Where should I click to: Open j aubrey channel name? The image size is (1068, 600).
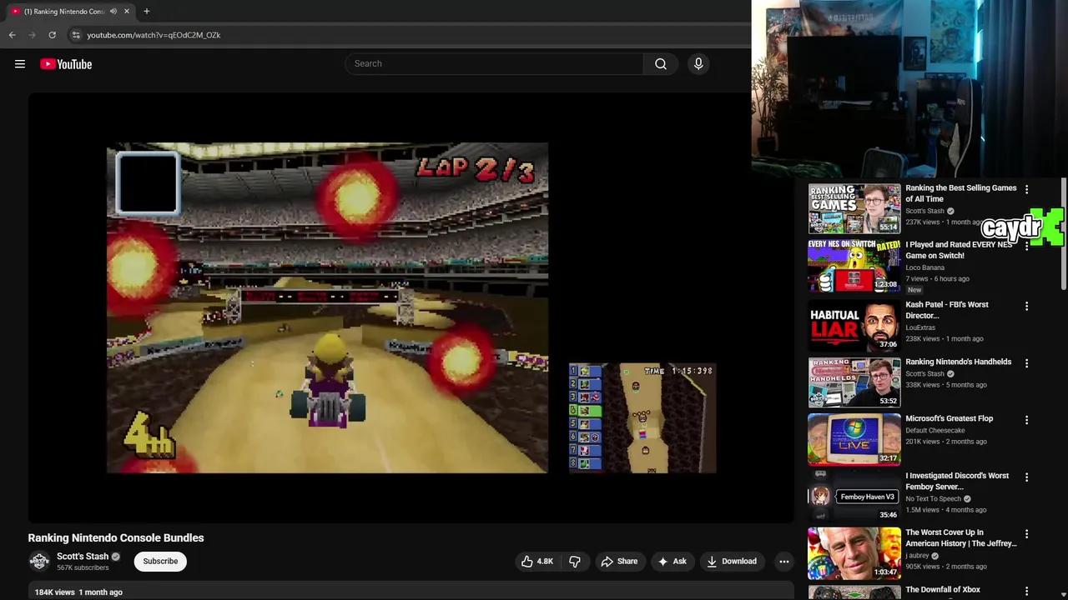point(917,556)
